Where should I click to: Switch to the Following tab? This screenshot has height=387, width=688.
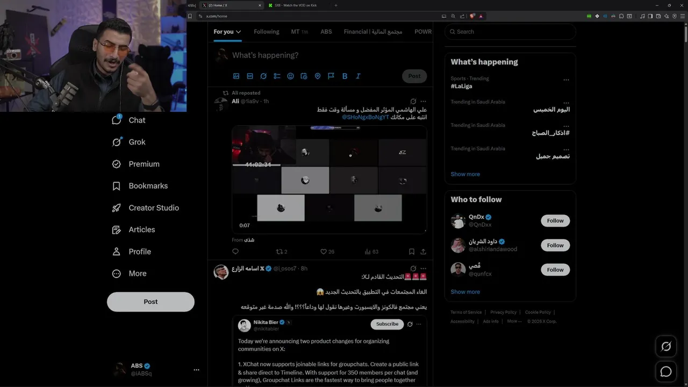266,32
